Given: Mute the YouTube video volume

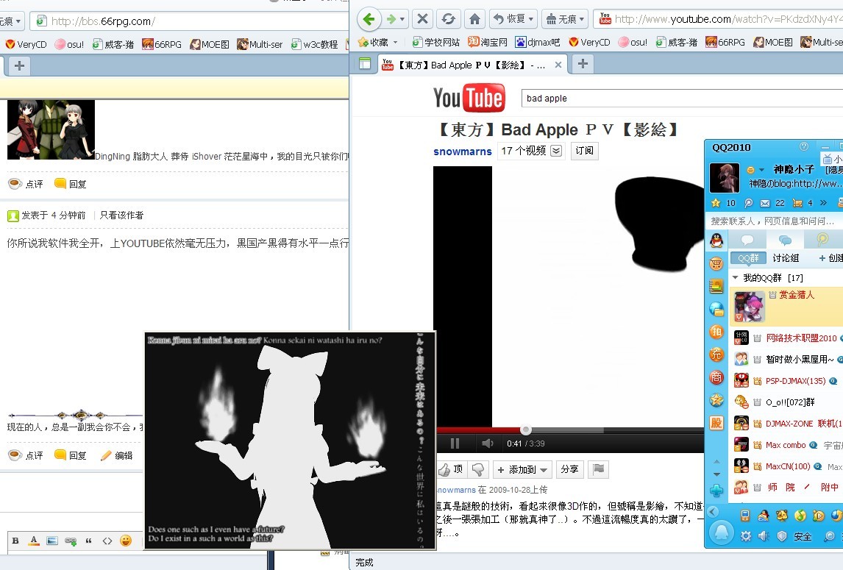Looking at the screenshot, I should pos(487,443).
